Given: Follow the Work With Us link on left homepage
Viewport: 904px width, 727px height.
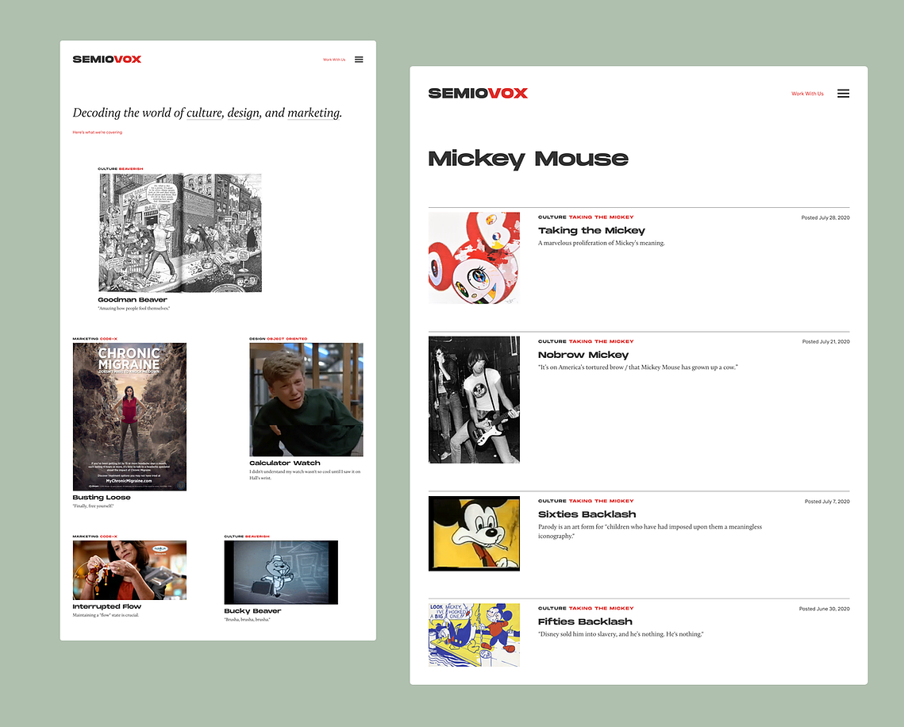Looking at the screenshot, I should (334, 60).
